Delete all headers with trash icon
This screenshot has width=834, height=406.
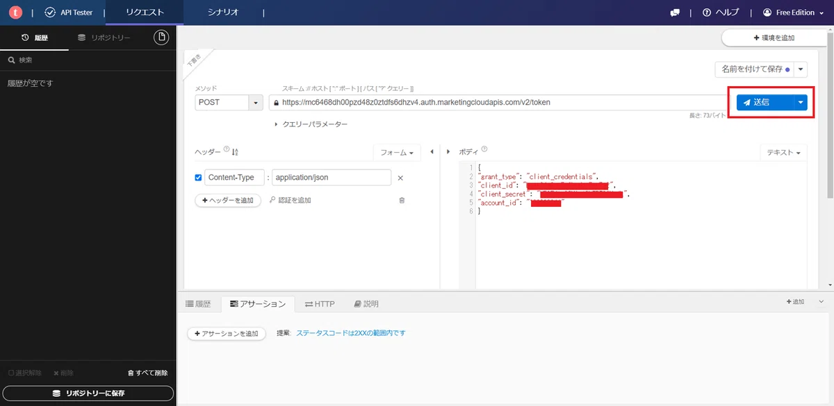402,200
